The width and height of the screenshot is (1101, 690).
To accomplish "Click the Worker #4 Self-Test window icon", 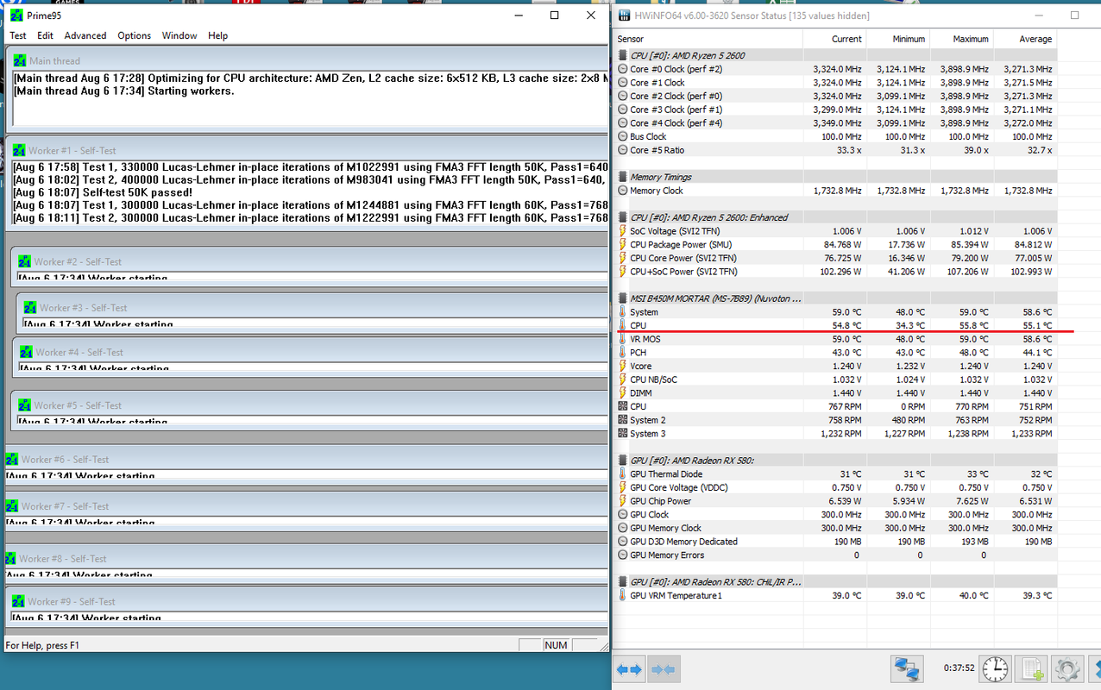I will tap(25, 352).
